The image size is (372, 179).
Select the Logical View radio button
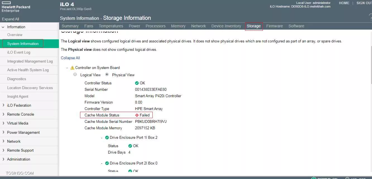(75, 75)
